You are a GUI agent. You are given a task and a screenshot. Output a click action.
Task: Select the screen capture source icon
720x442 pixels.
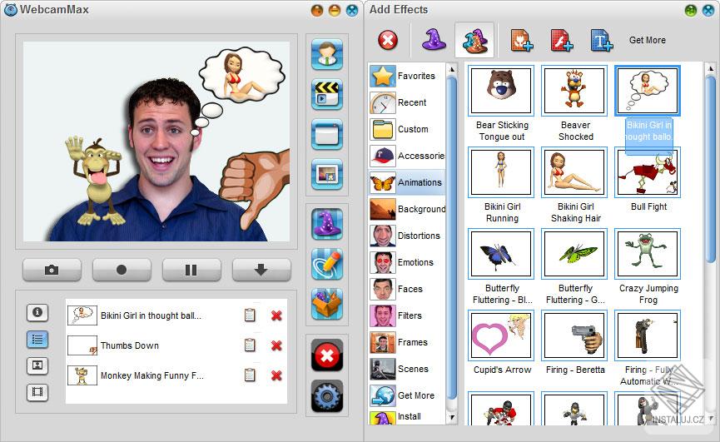[327, 134]
